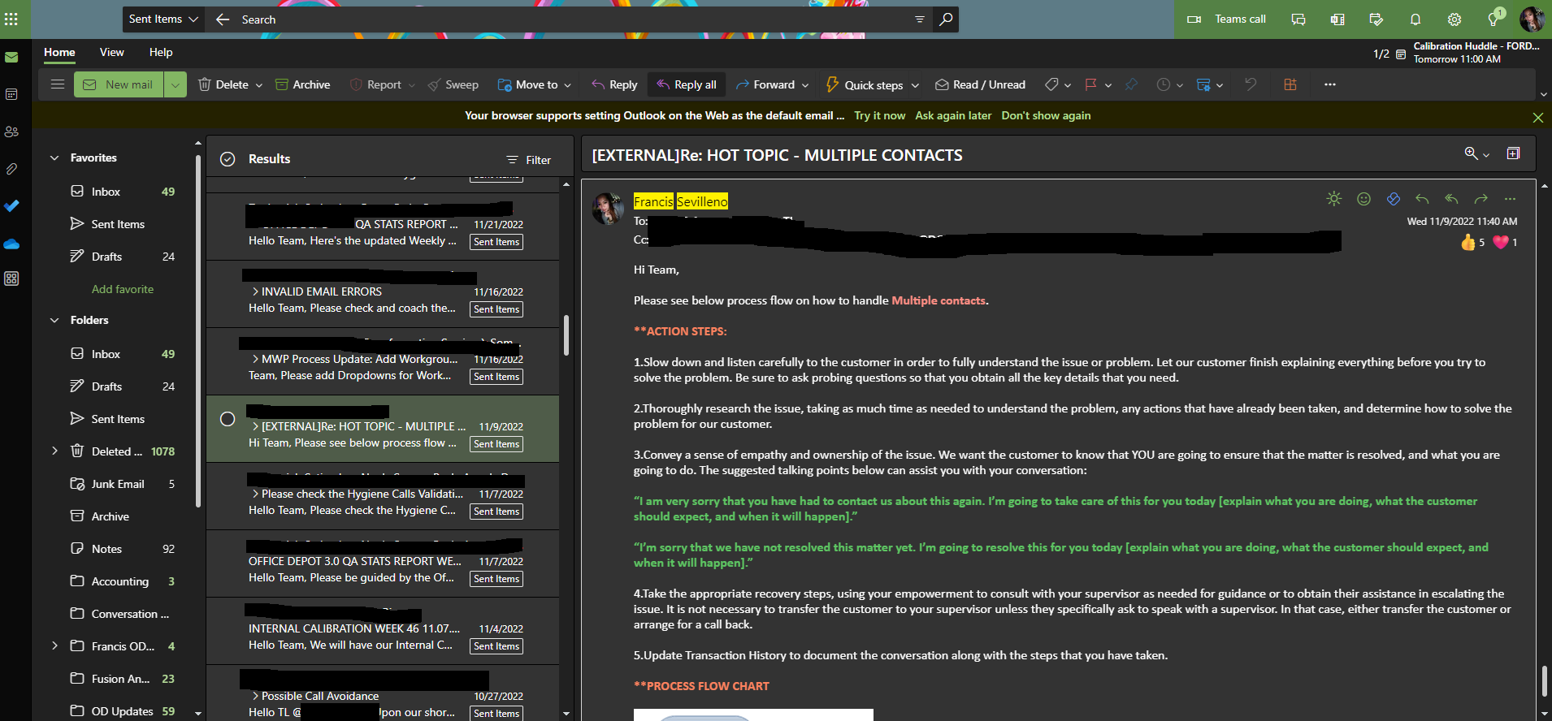The width and height of the screenshot is (1552, 721).
Task: Flag the message using toolbar flag
Action: coord(1091,84)
